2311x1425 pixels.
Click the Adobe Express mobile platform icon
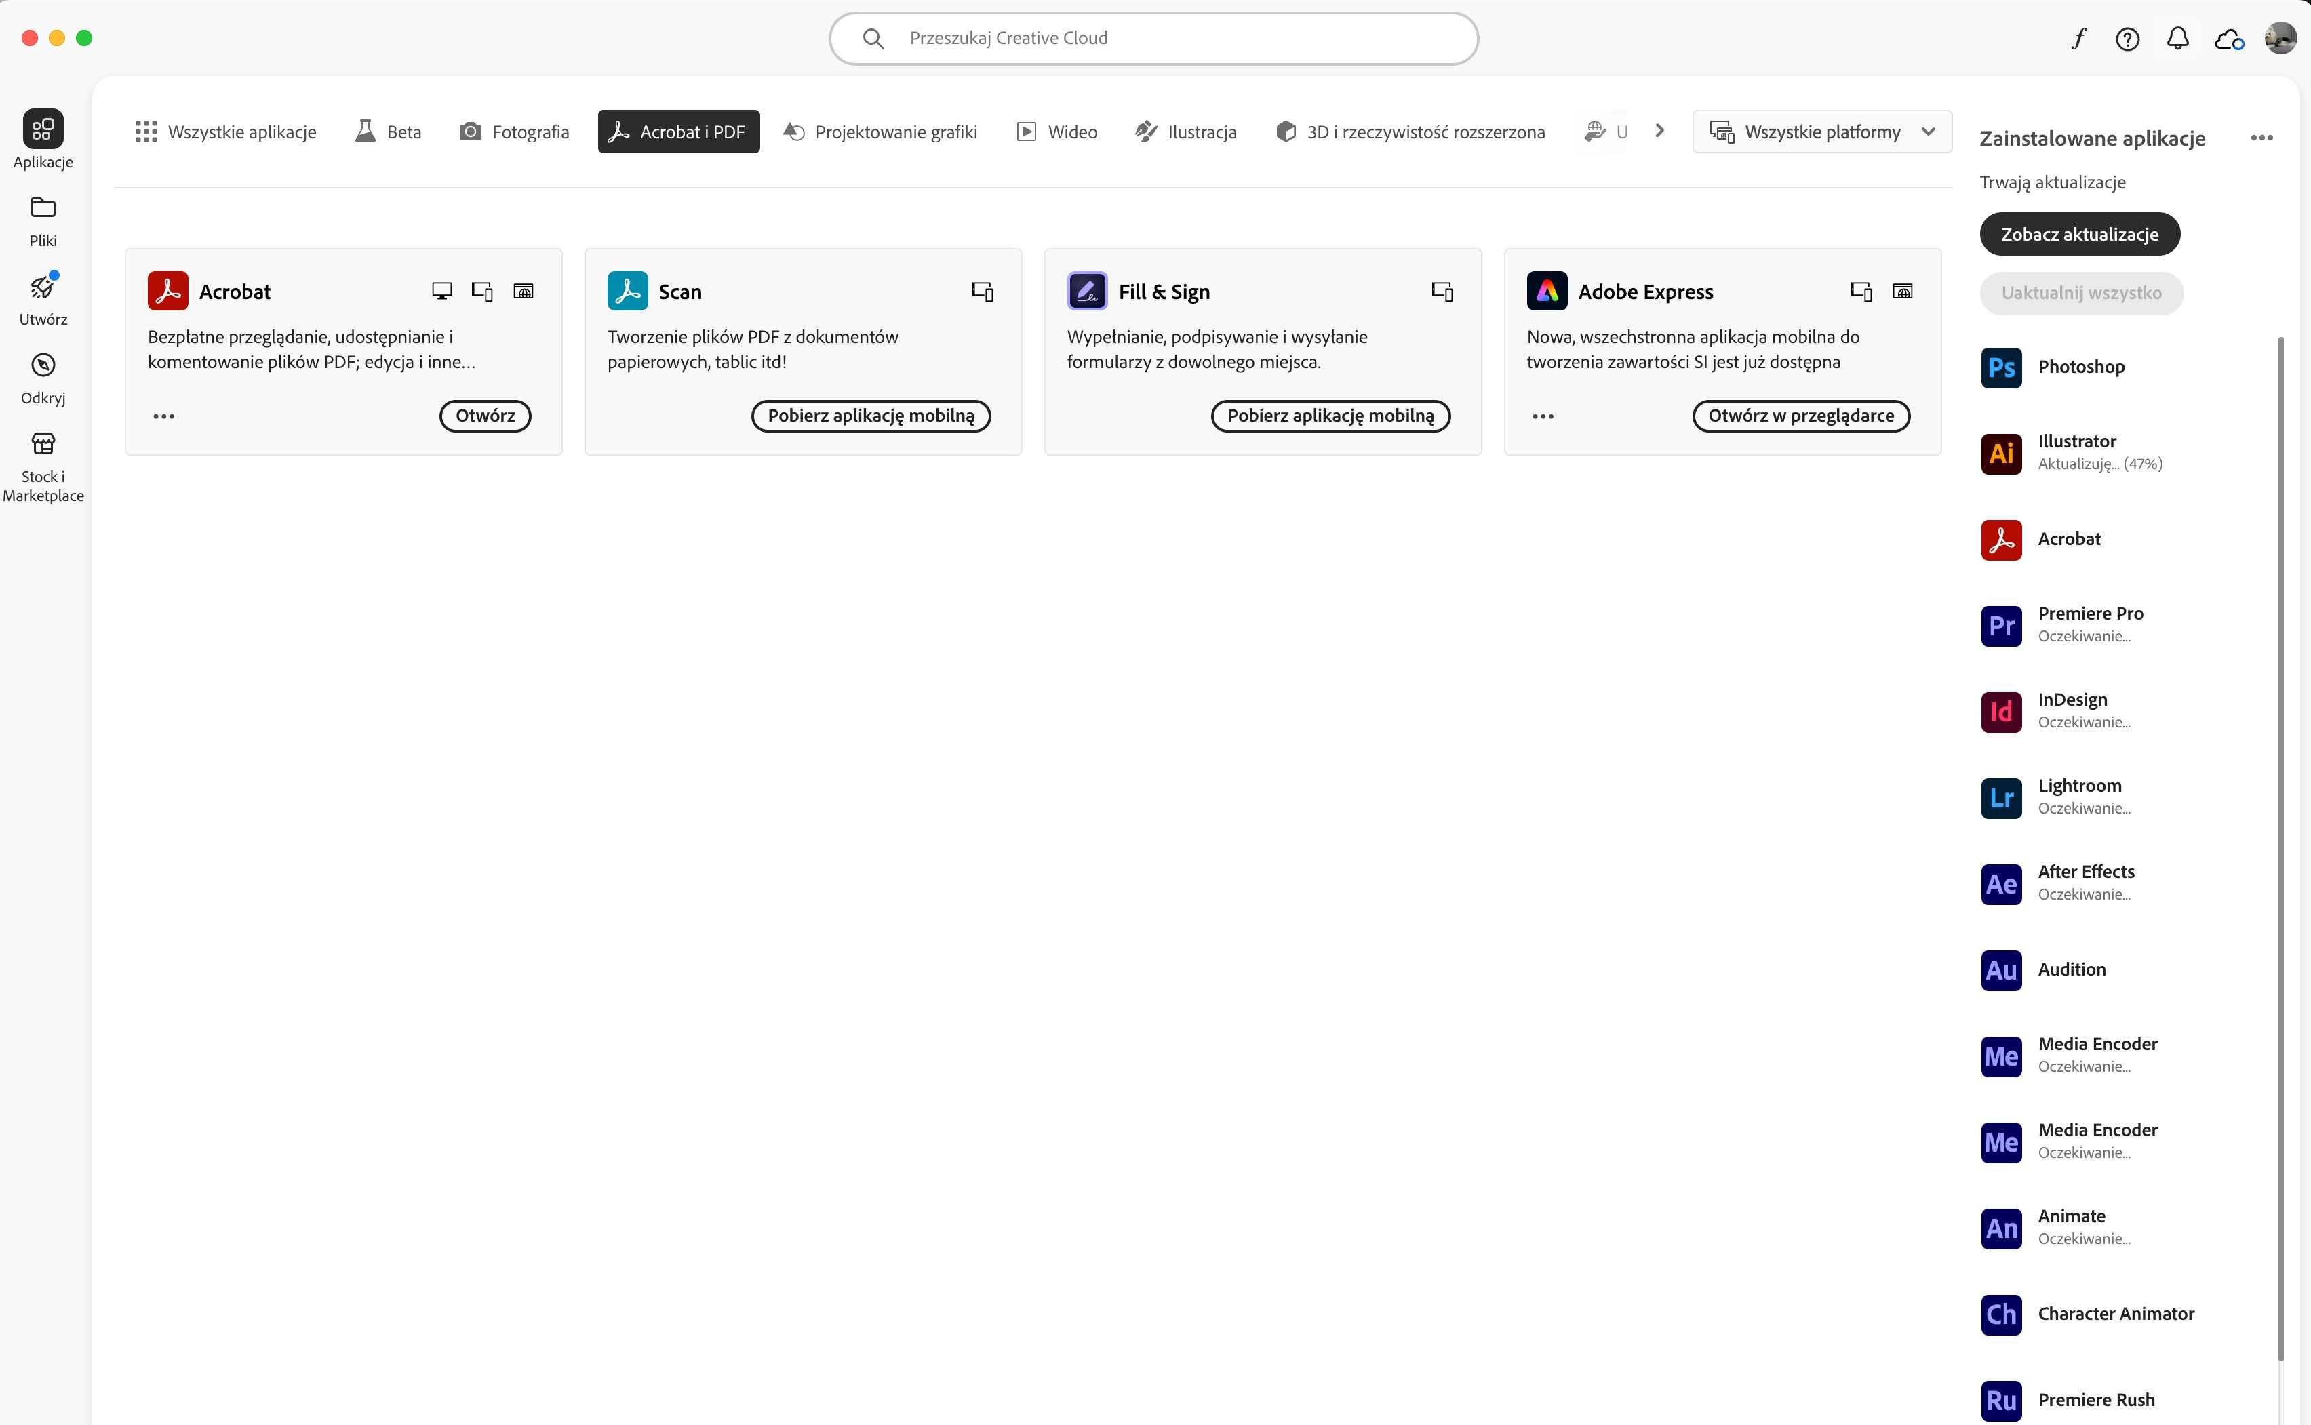[x=1861, y=292]
